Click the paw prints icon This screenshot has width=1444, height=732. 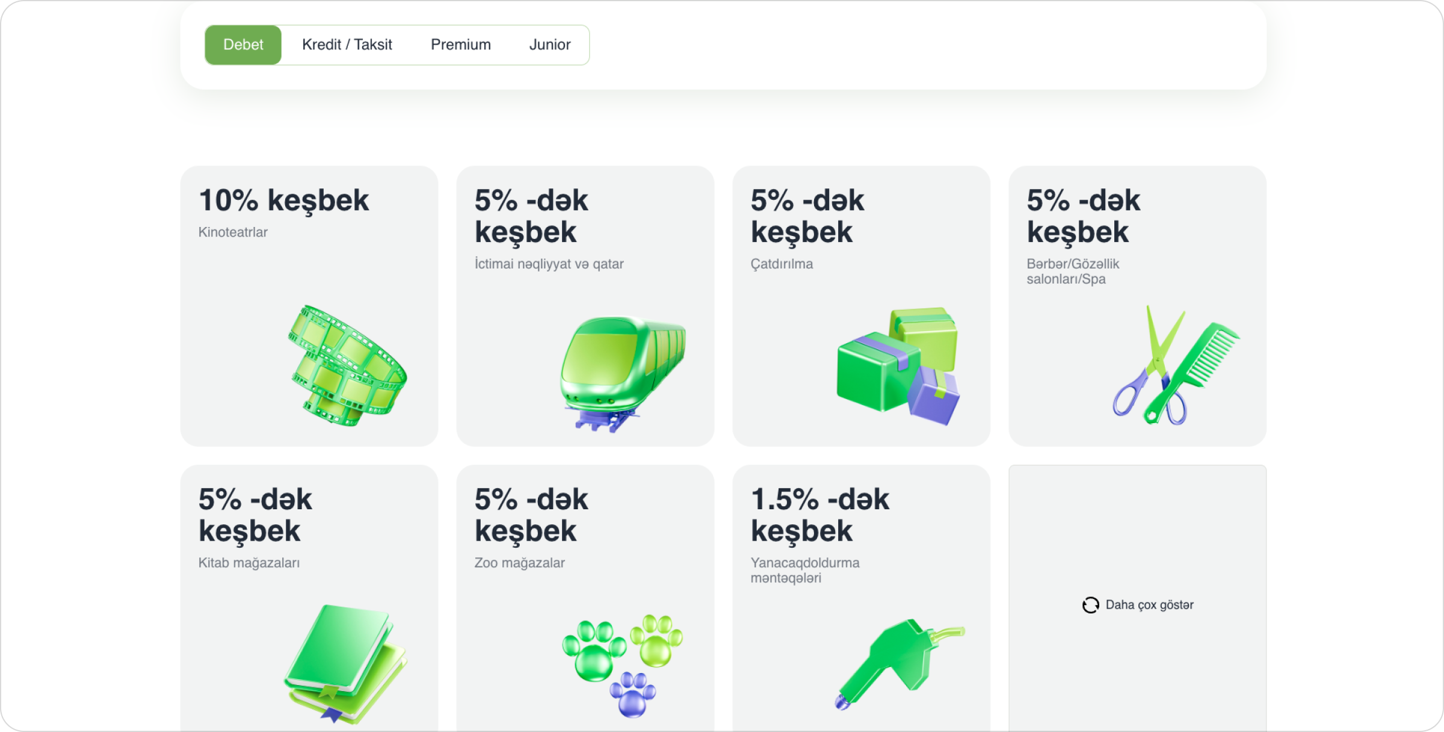point(622,665)
